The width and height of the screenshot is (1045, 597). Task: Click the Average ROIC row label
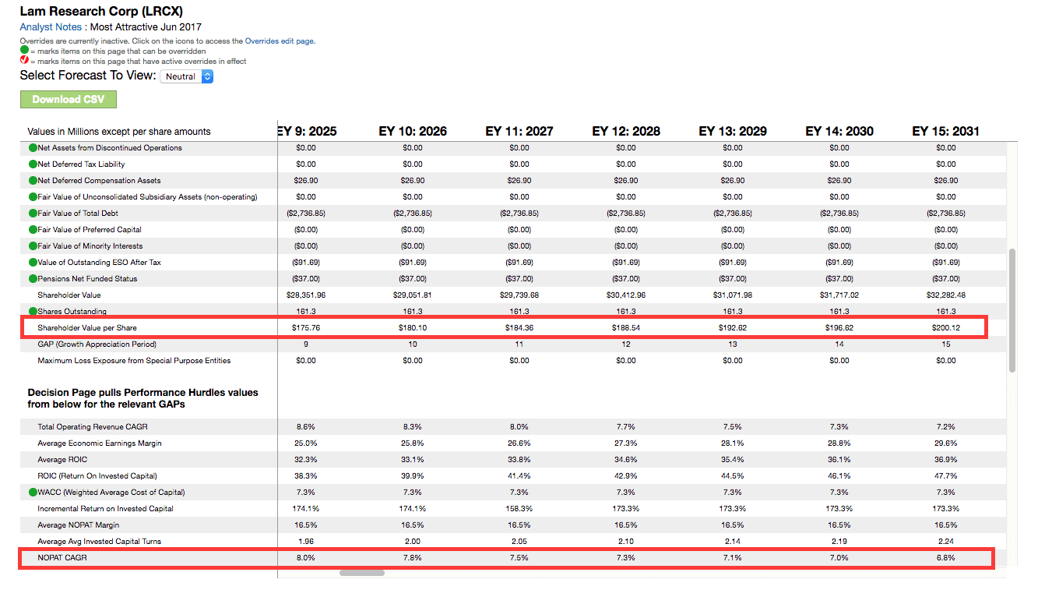click(62, 460)
